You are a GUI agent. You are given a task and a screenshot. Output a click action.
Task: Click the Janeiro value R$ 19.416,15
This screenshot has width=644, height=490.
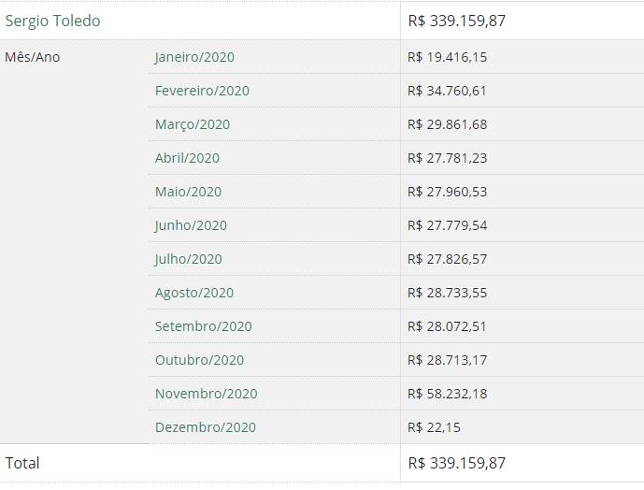pyautogui.click(x=448, y=57)
